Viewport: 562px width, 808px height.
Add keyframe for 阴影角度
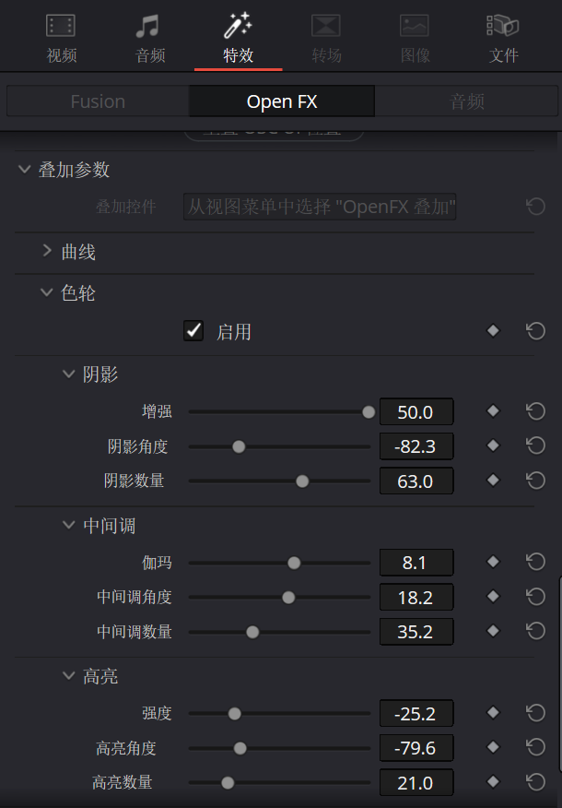click(493, 446)
